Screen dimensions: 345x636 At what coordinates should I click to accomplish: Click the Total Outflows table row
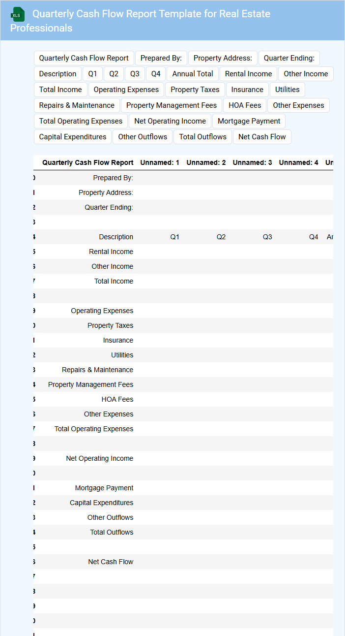tap(183, 532)
